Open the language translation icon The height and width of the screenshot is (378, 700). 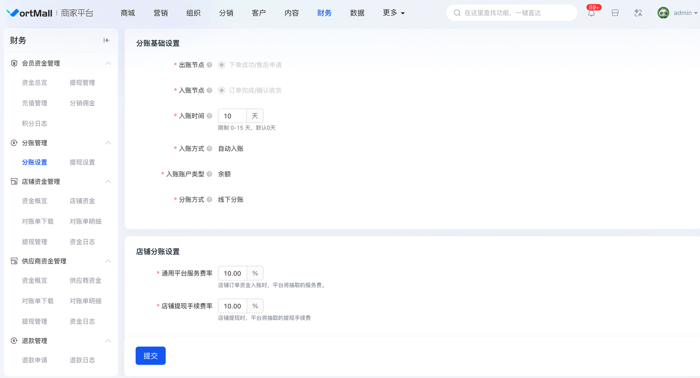point(638,13)
